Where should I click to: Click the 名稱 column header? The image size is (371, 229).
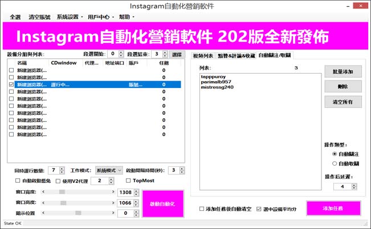(22, 63)
